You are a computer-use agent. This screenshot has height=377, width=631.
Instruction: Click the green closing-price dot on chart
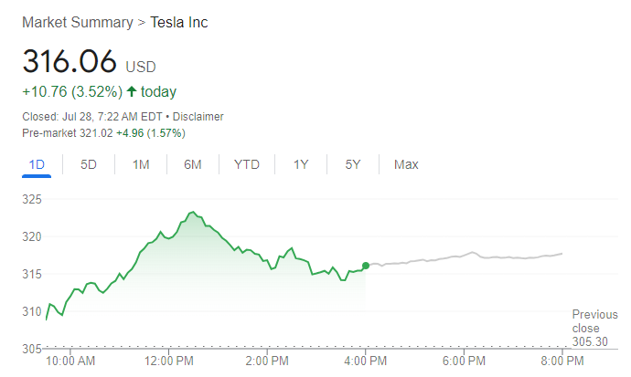point(366,266)
